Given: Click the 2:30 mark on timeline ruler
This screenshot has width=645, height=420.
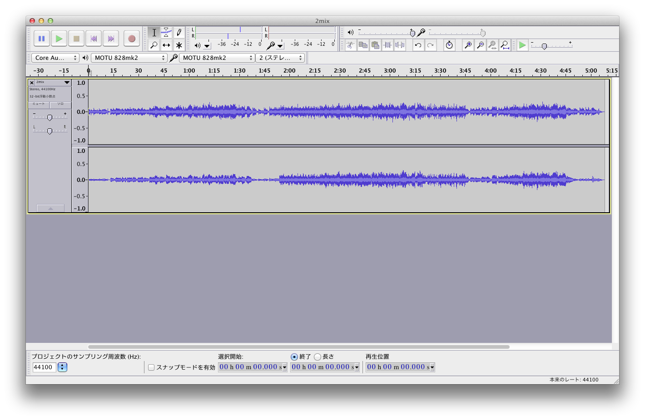Looking at the screenshot, I should 340,71.
